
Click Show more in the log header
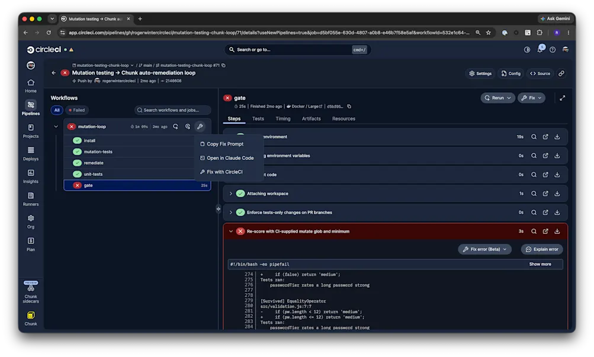coord(540,264)
